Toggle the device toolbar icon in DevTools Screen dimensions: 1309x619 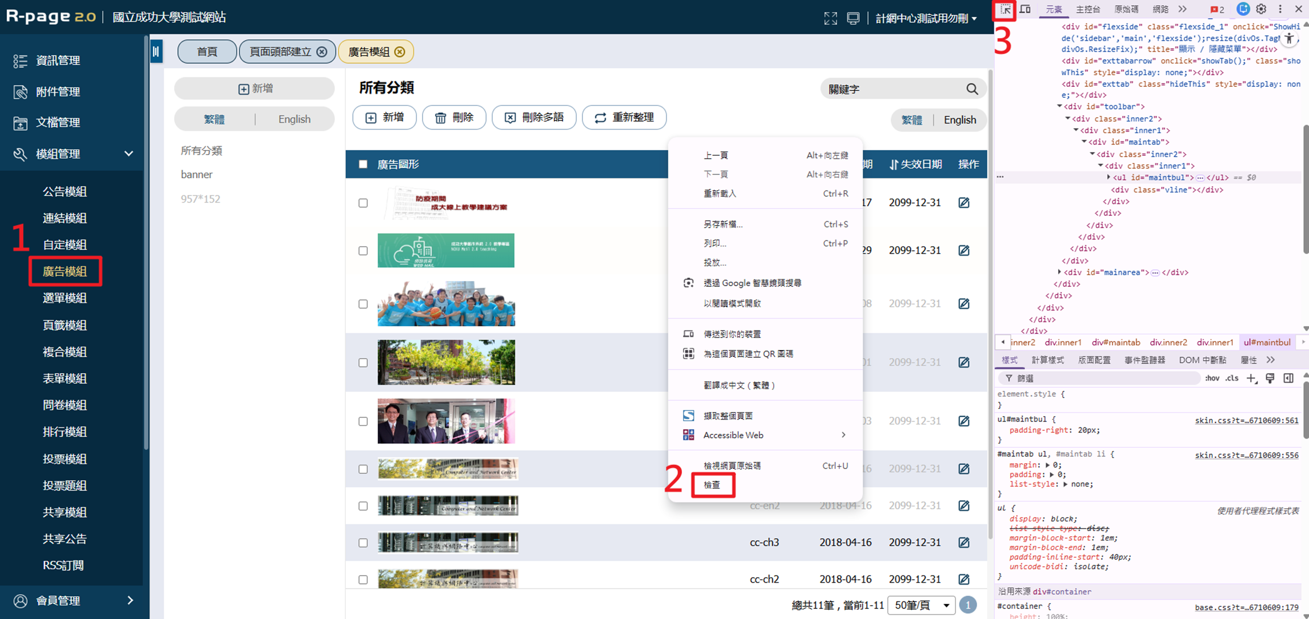click(x=1025, y=9)
